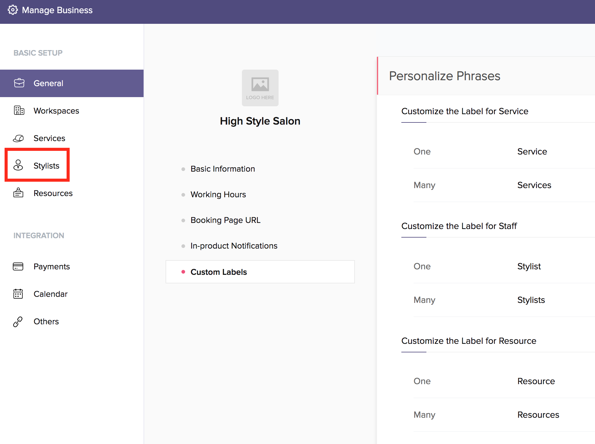Open the Basic Information section
This screenshot has width=595, height=444.
222,169
